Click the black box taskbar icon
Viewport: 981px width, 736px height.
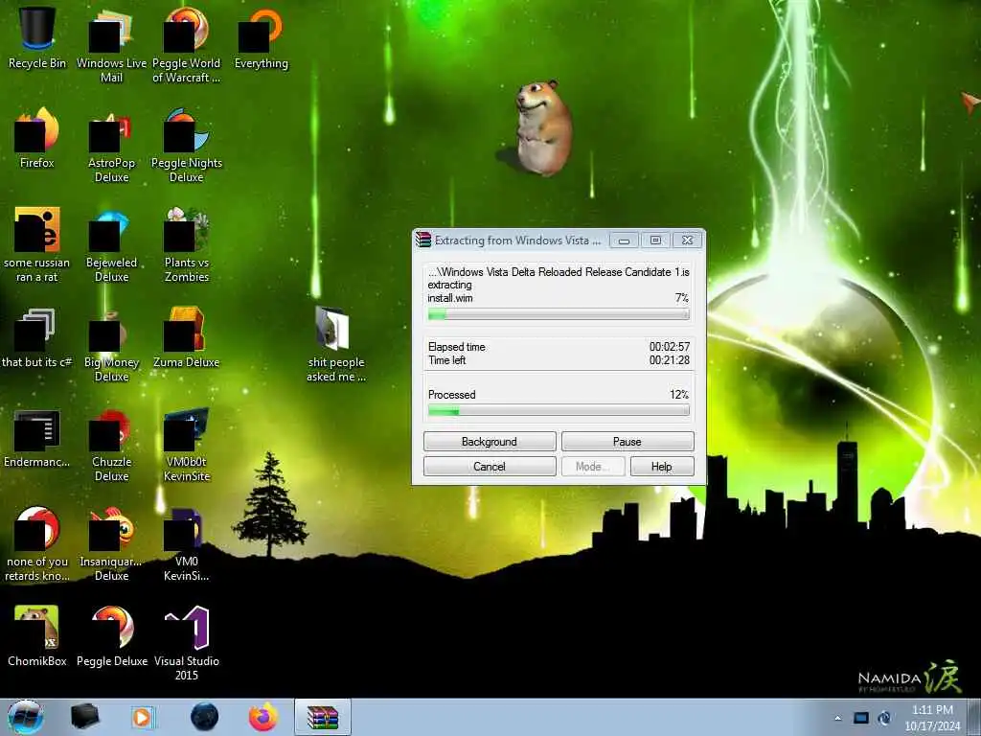point(85,717)
